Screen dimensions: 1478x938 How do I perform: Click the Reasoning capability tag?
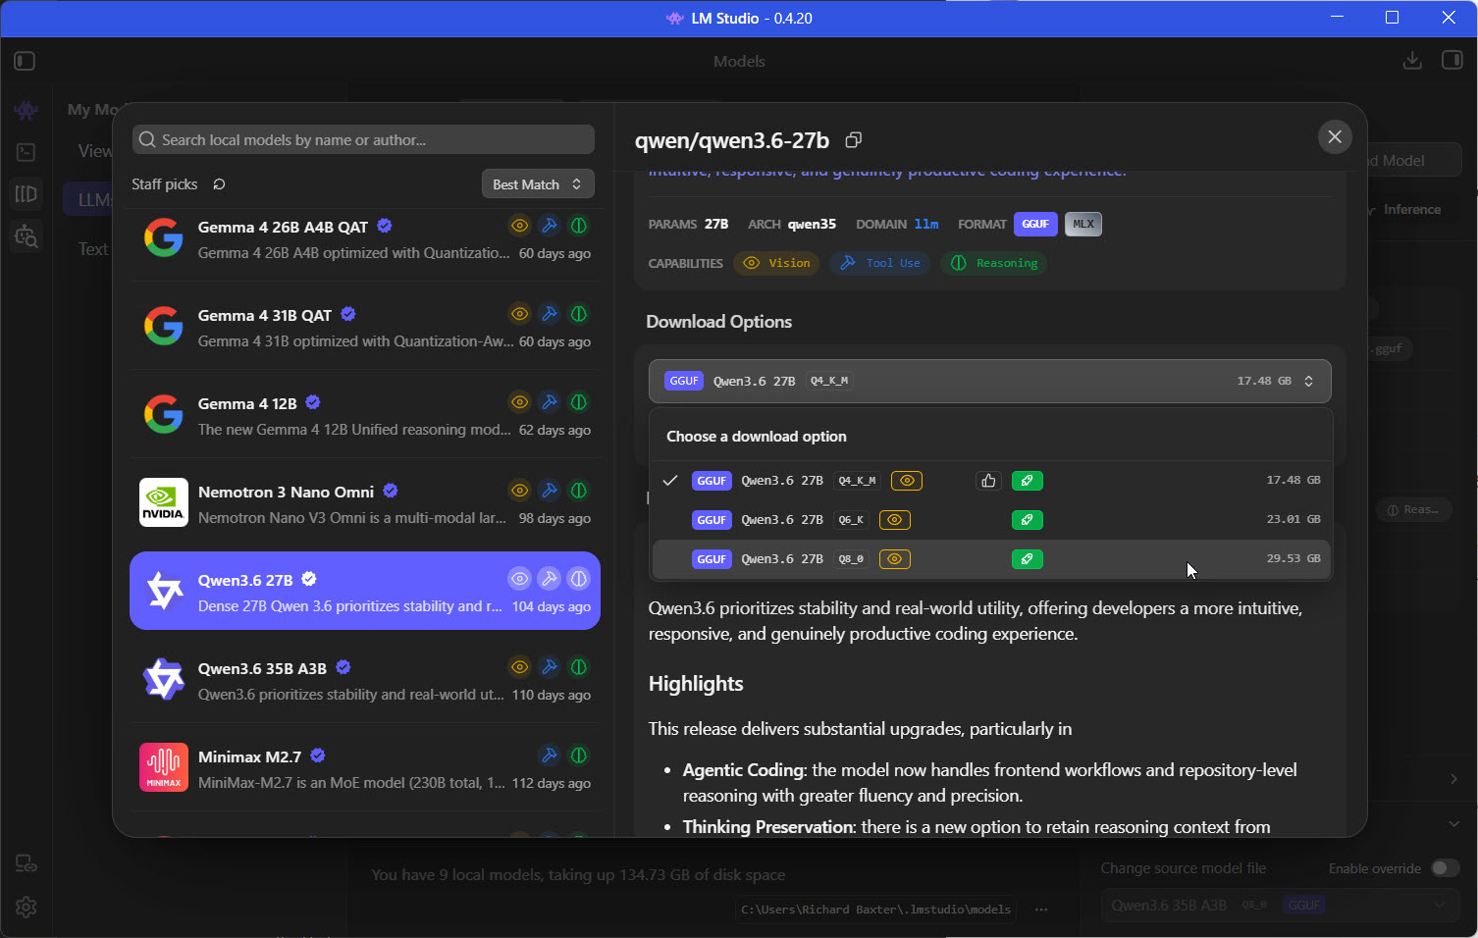coord(994,263)
